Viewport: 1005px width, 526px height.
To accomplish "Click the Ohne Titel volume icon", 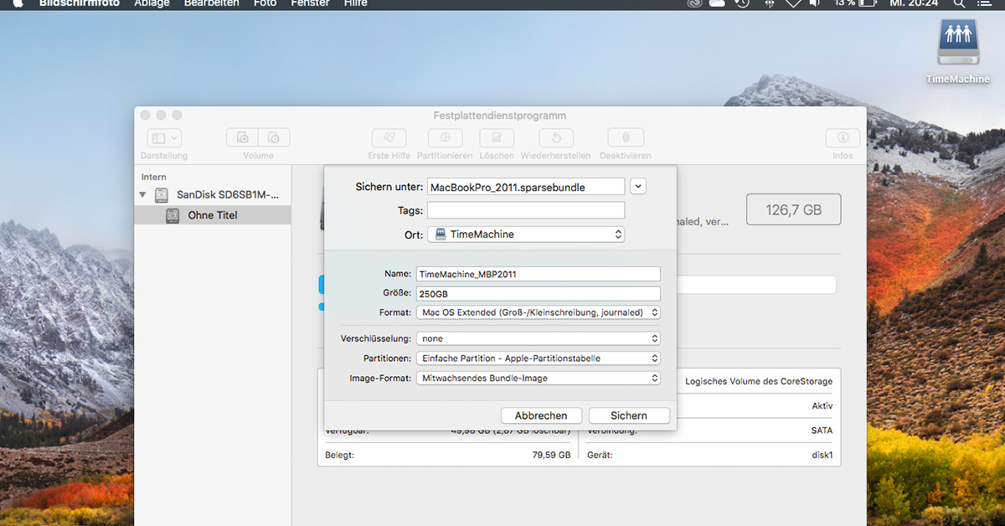I will (173, 215).
